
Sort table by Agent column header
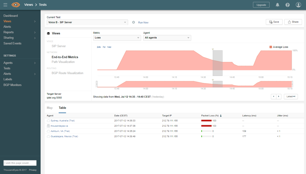tap(50, 116)
